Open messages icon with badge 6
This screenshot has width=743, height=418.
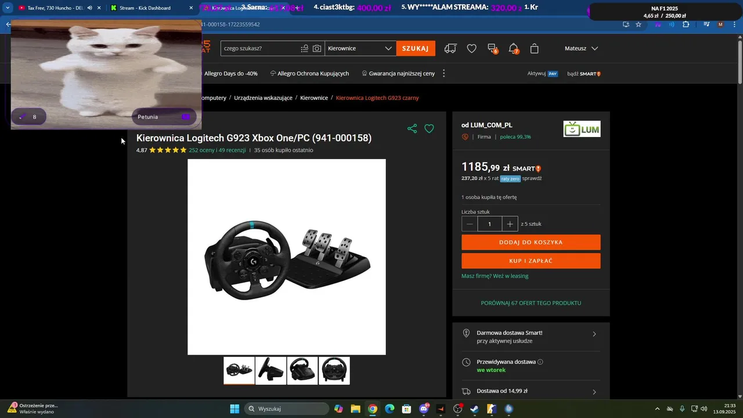(492, 49)
